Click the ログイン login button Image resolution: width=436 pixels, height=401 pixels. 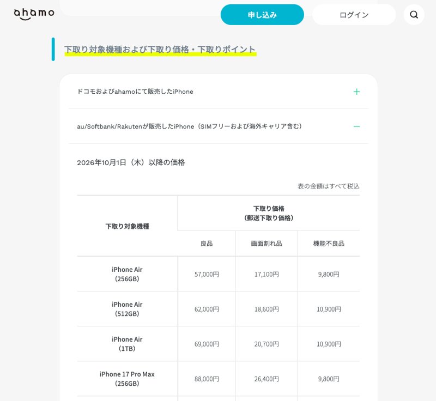(354, 15)
